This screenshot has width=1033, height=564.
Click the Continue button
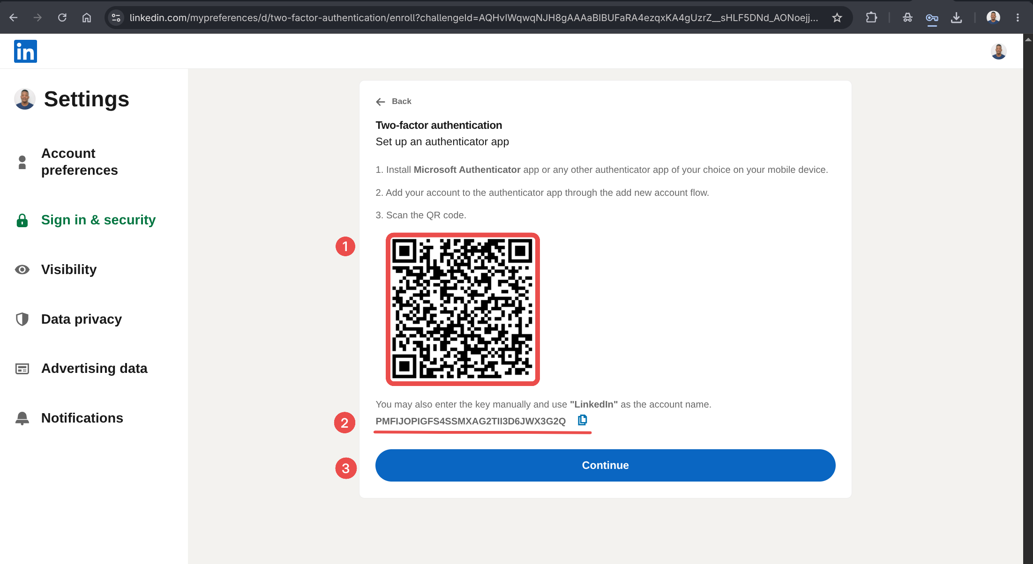click(x=605, y=465)
